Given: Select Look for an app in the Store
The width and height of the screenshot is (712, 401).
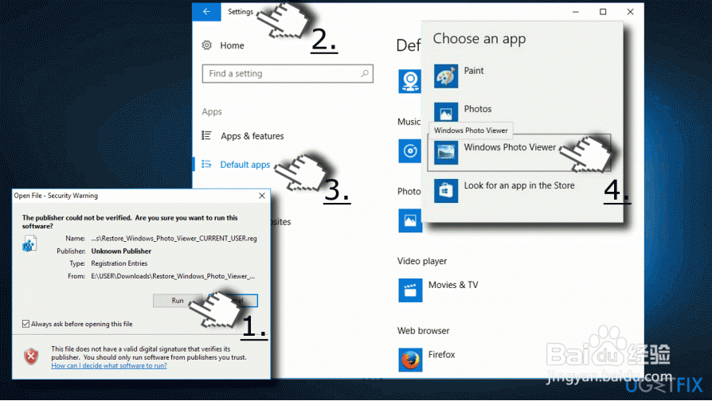Looking at the screenshot, I should 519,185.
